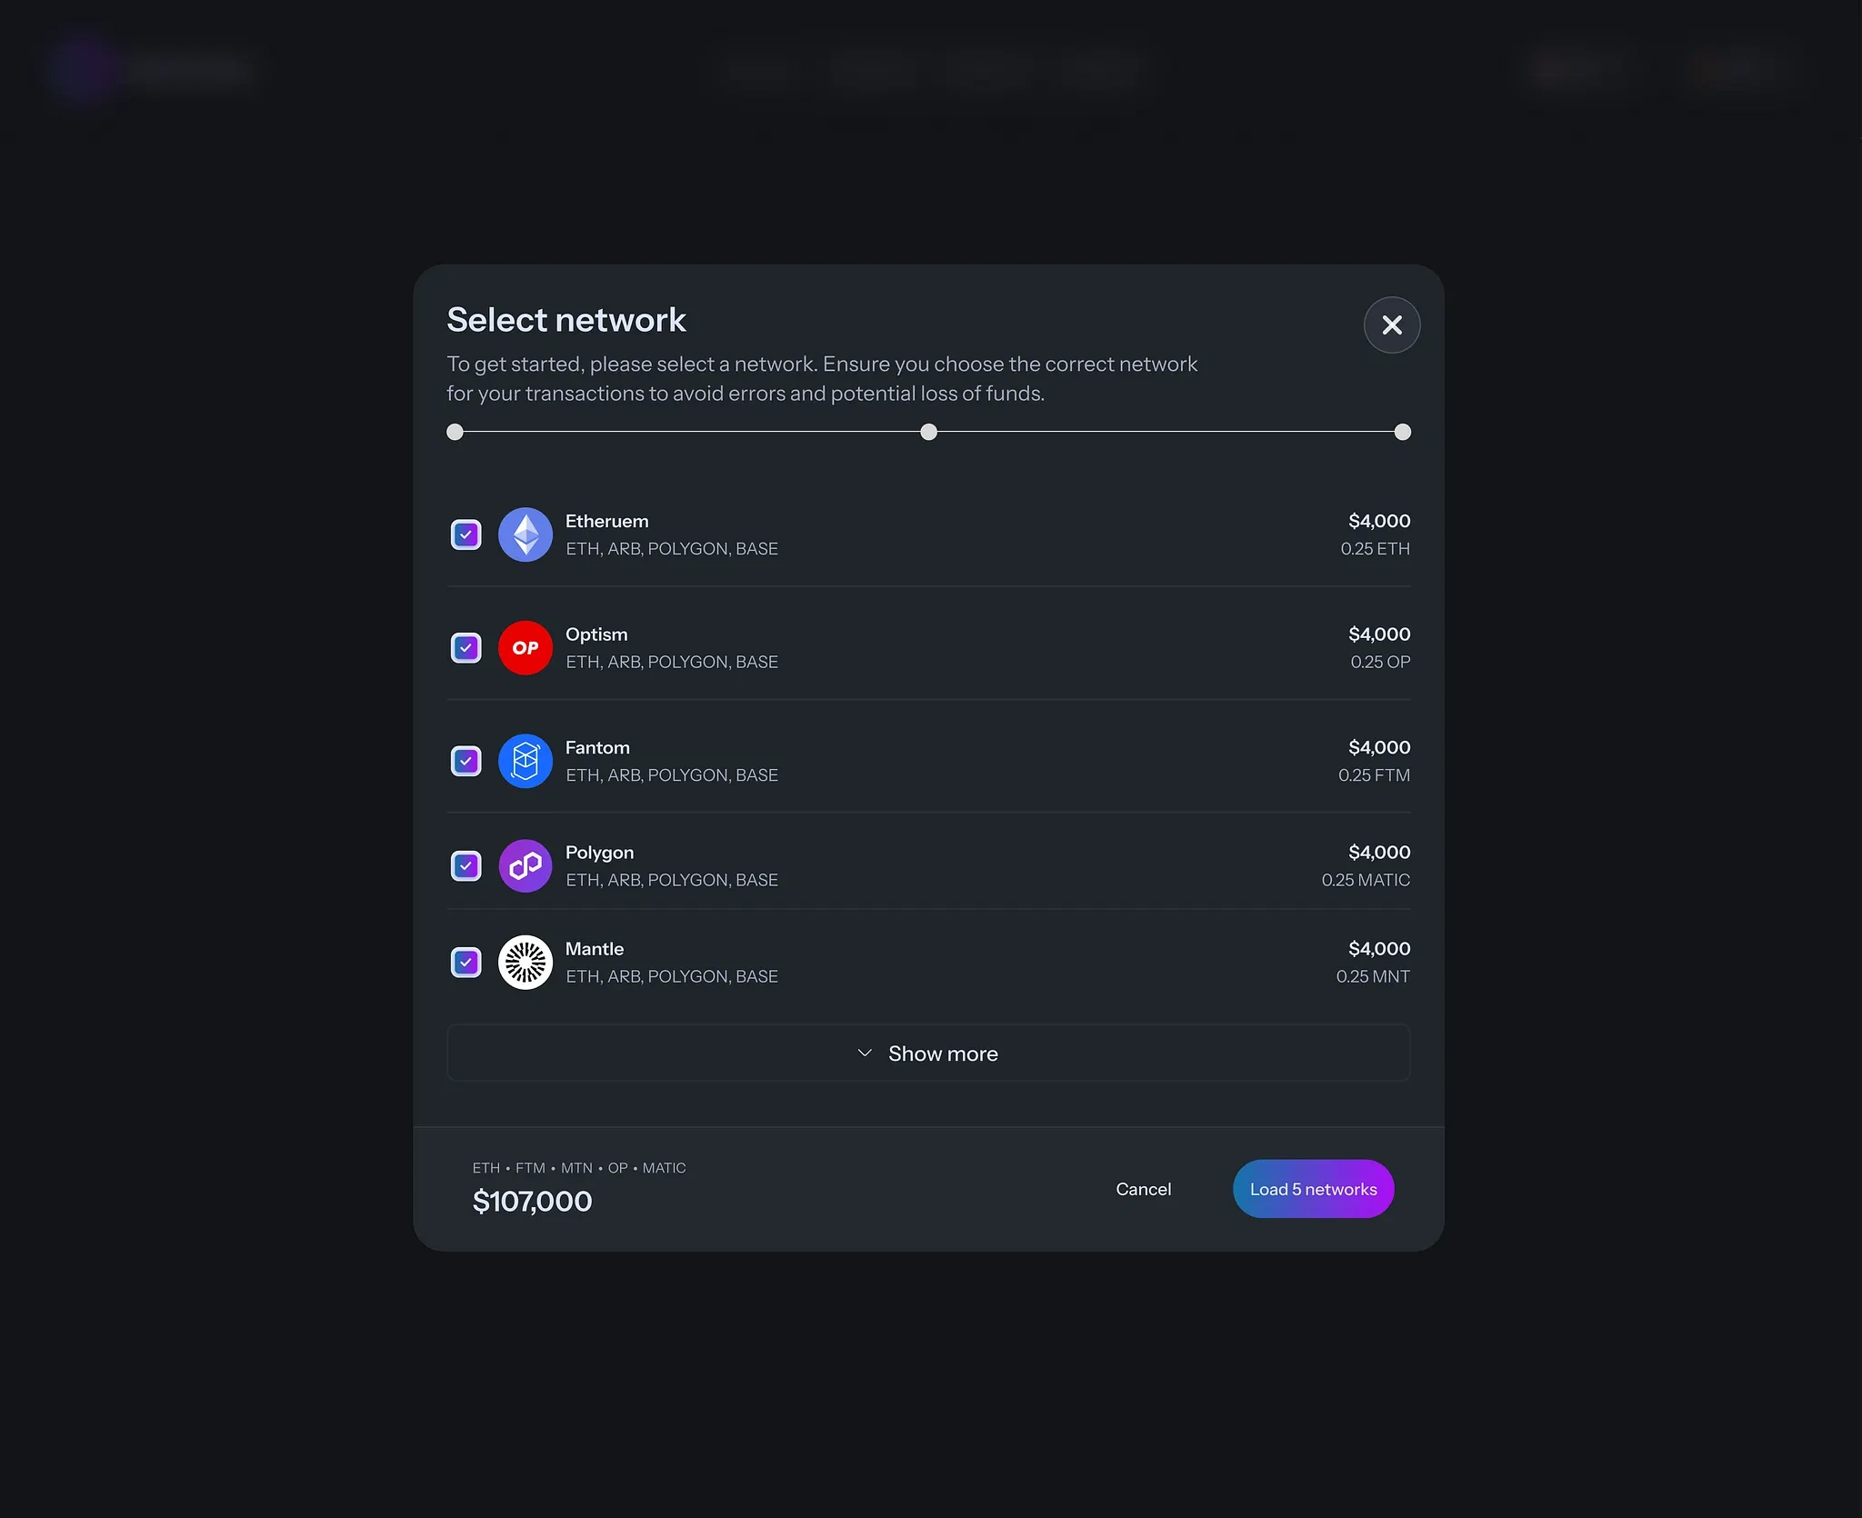Uncheck the Optism network checkbox

[x=466, y=648]
